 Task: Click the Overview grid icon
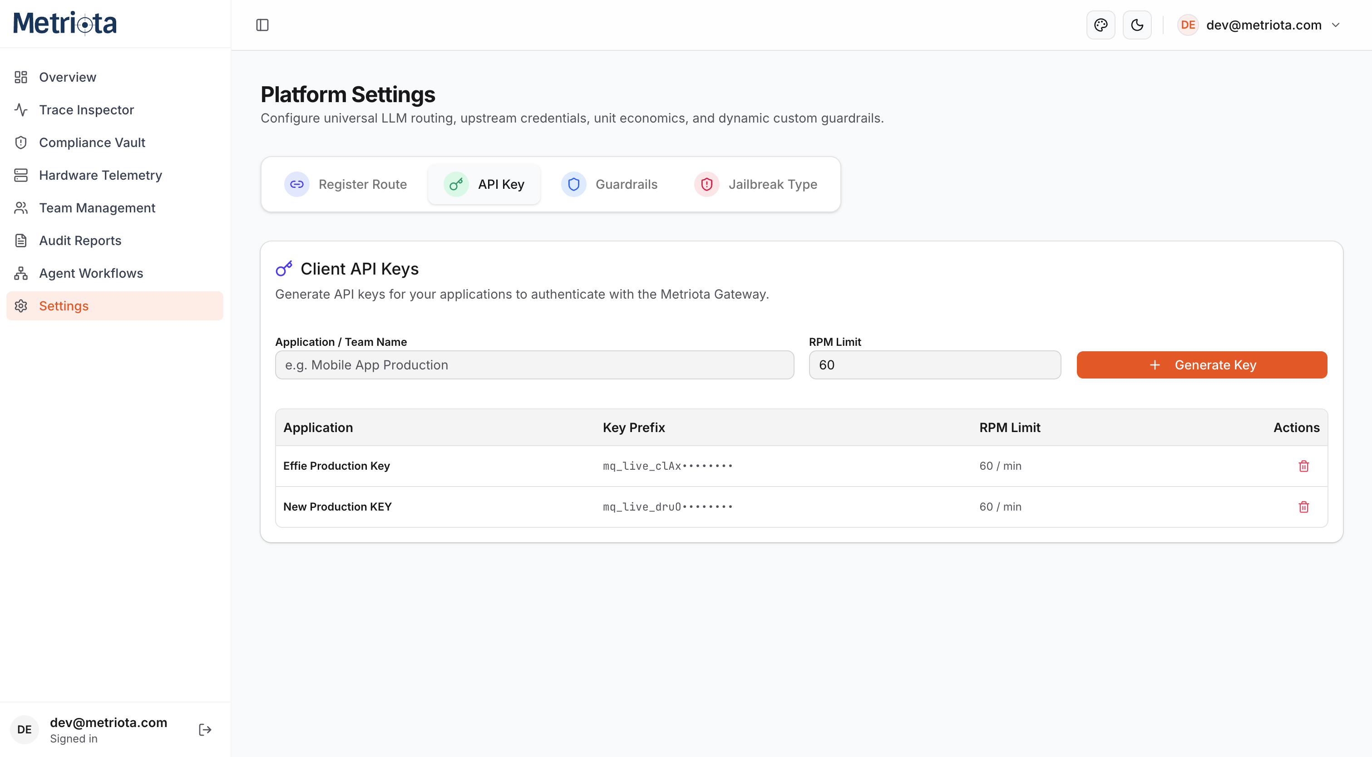21,77
